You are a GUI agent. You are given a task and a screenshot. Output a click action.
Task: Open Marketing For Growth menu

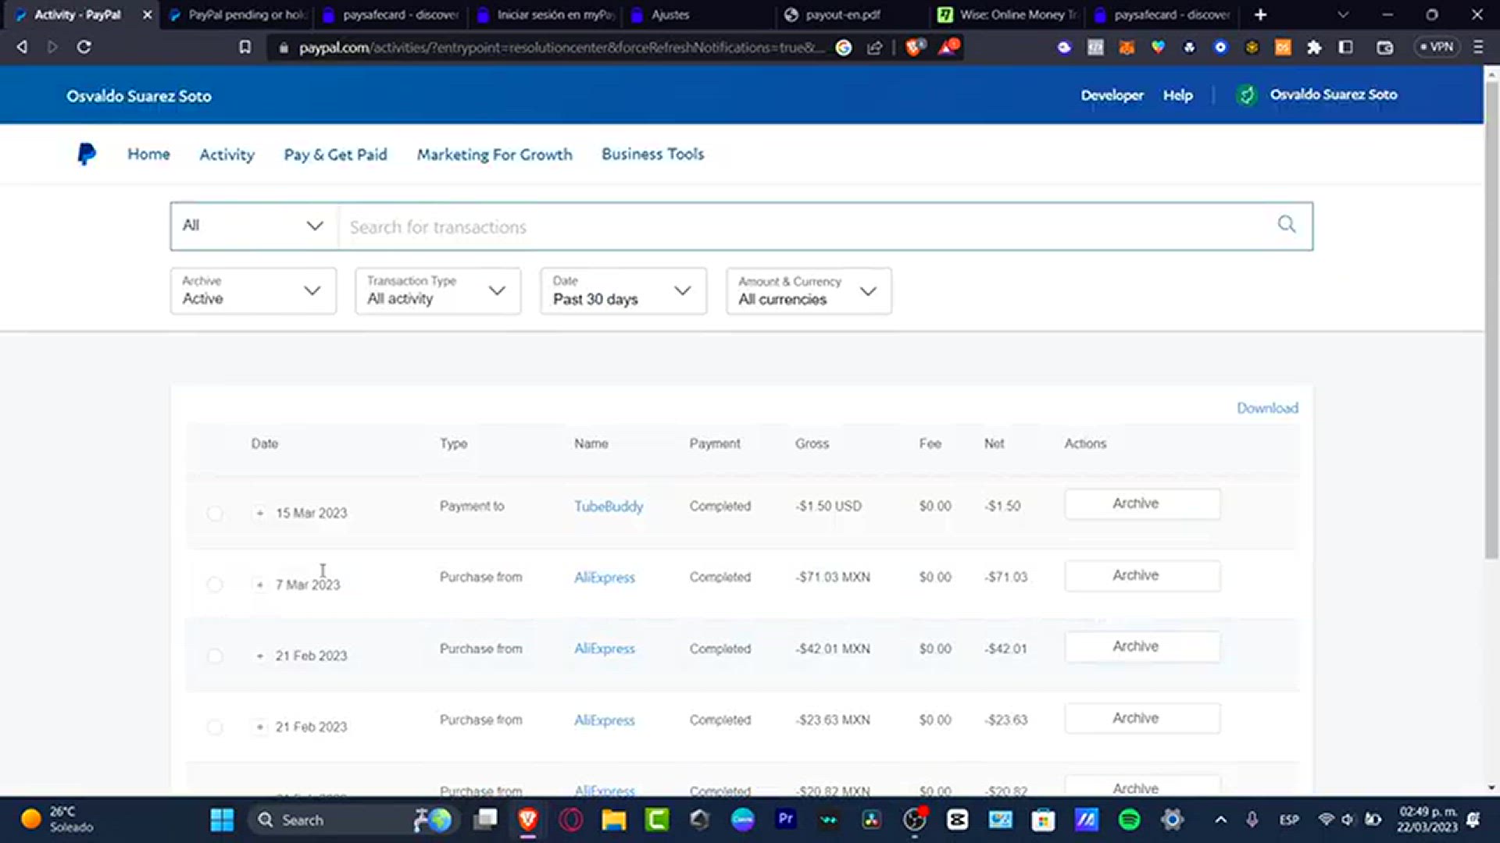click(x=495, y=155)
